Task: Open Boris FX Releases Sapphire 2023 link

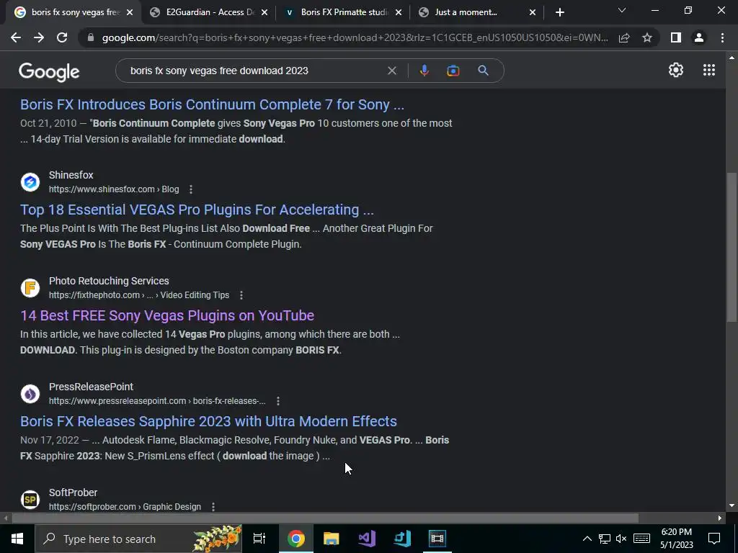Action: pyautogui.click(x=208, y=421)
